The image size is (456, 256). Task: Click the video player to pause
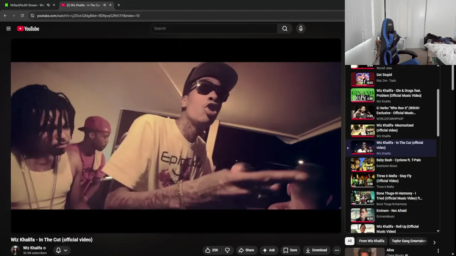176,135
